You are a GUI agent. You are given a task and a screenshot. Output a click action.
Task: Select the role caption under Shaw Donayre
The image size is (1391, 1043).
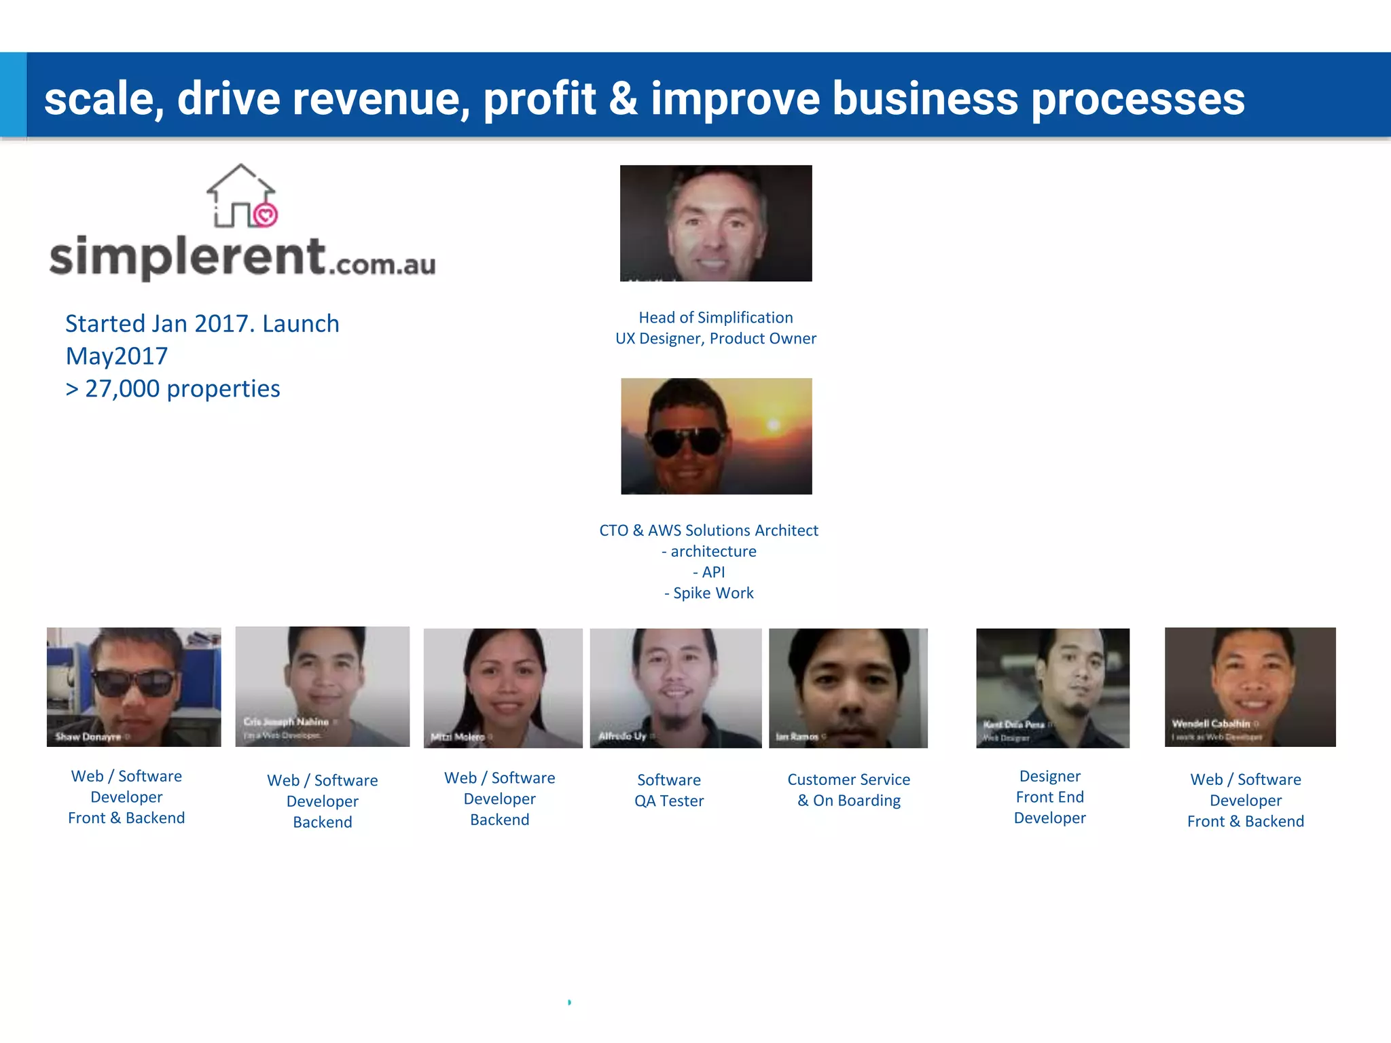[126, 797]
